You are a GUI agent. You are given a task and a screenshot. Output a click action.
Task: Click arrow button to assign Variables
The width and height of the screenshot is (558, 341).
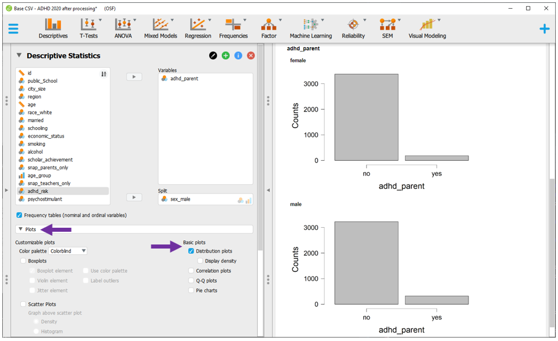click(134, 77)
